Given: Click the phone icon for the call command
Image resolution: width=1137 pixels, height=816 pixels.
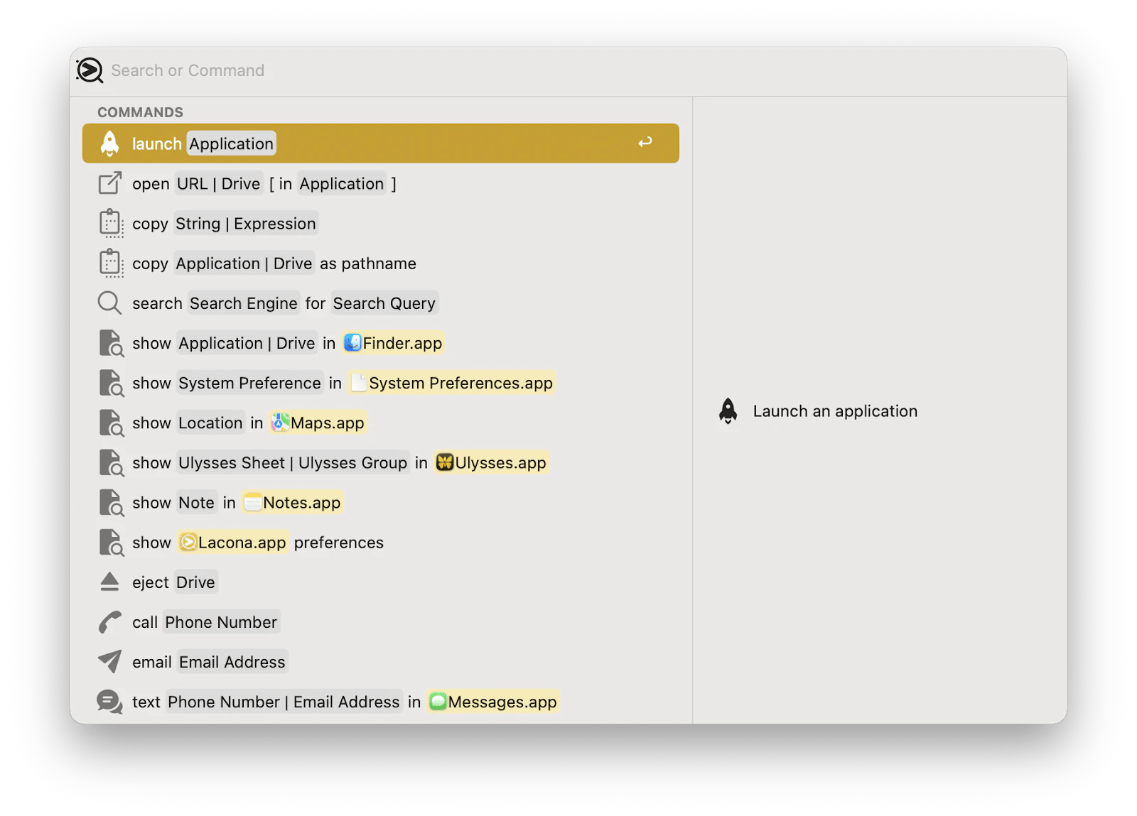Looking at the screenshot, I should tap(109, 621).
